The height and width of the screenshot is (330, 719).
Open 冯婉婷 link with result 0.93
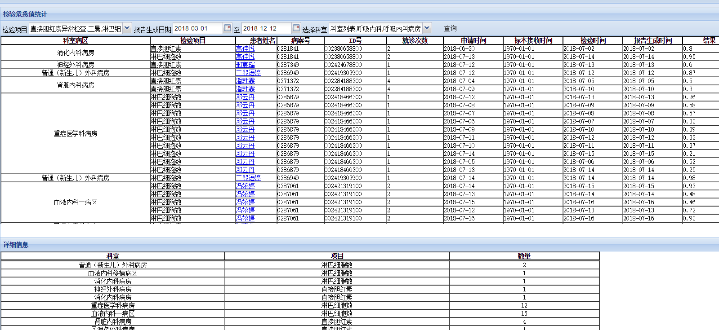coord(245,218)
